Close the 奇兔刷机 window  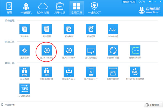(161, 2)
